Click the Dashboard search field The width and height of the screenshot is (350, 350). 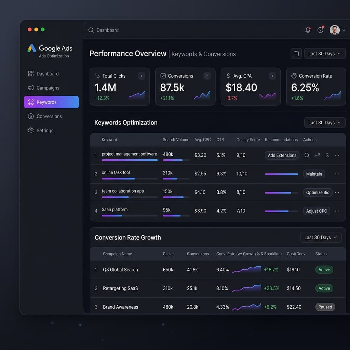(x=192, y=30)
